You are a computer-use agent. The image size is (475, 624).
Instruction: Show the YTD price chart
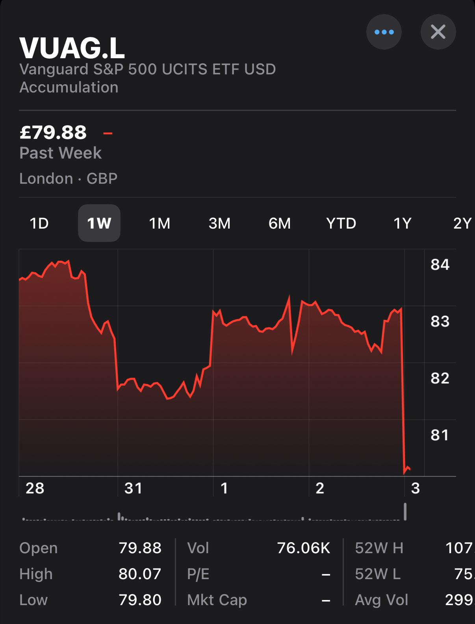[x=341, y=223]
